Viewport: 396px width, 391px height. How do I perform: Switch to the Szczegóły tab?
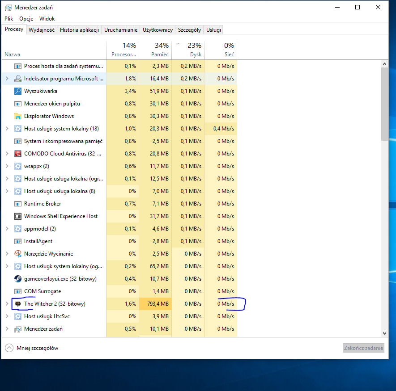coord(189,30)
